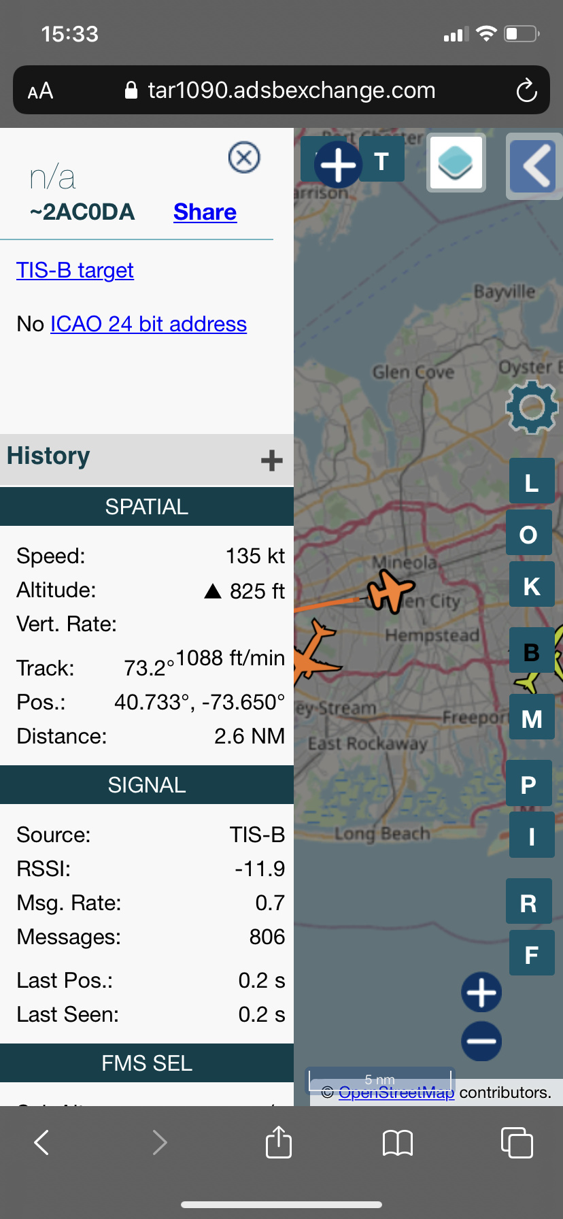Zoom out with the map minus button
563x1219 pixels.
[x=481, y=1041]
